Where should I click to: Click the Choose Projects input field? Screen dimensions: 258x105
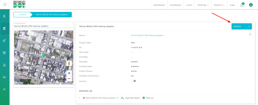[x=43, y=26]
